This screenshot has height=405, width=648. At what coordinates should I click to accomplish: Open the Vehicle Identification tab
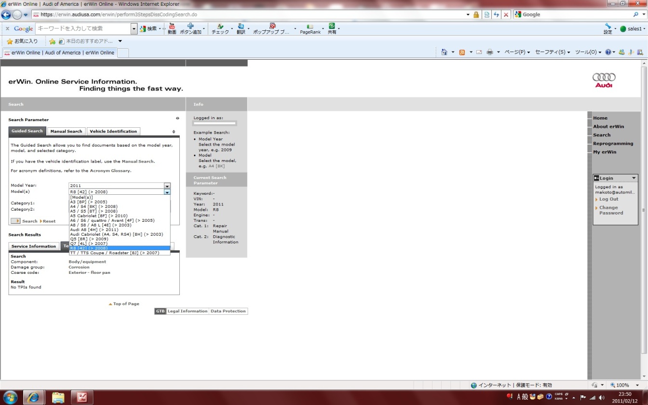113,131
